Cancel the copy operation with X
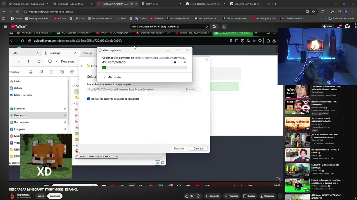The image size is (357, 200). point(185,62)
